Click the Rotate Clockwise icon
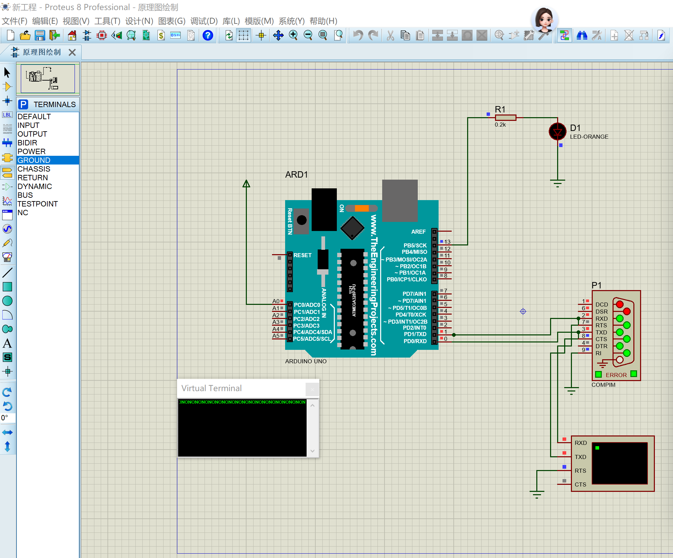 (7, 392)
